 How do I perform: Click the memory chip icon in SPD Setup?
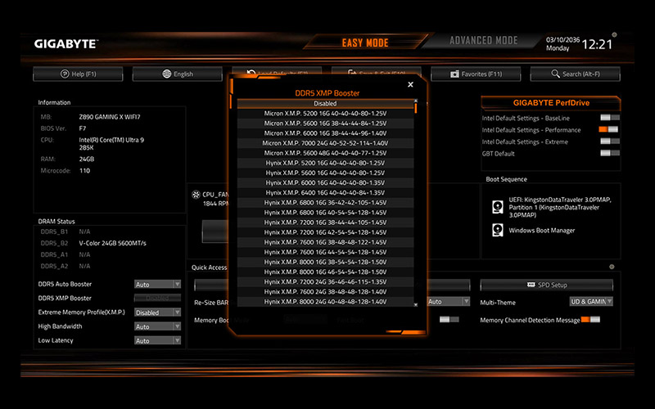point(531,285)
